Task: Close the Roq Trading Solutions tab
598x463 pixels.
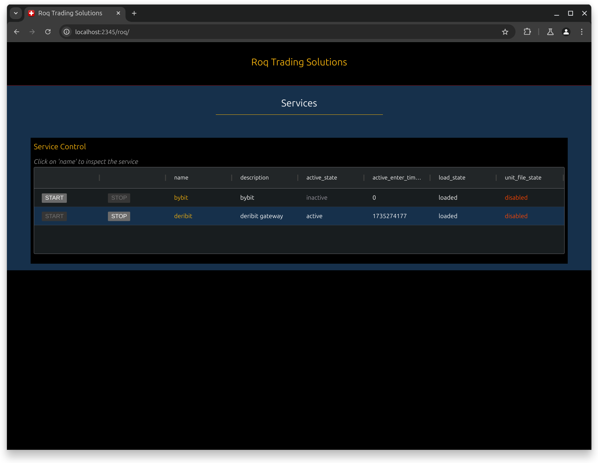Action: click(118, 13)
